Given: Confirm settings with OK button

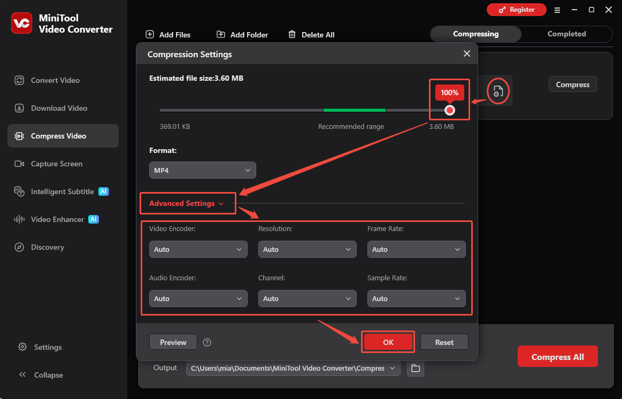Looking at the screenshot, I should [x=388, y=342].
